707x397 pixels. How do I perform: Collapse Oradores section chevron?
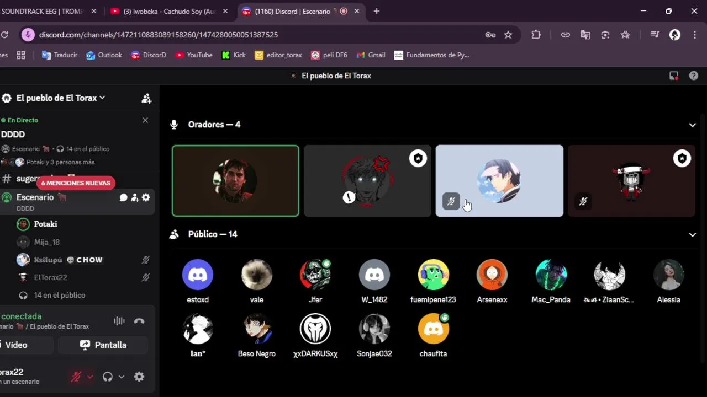[x=693, y=125]
